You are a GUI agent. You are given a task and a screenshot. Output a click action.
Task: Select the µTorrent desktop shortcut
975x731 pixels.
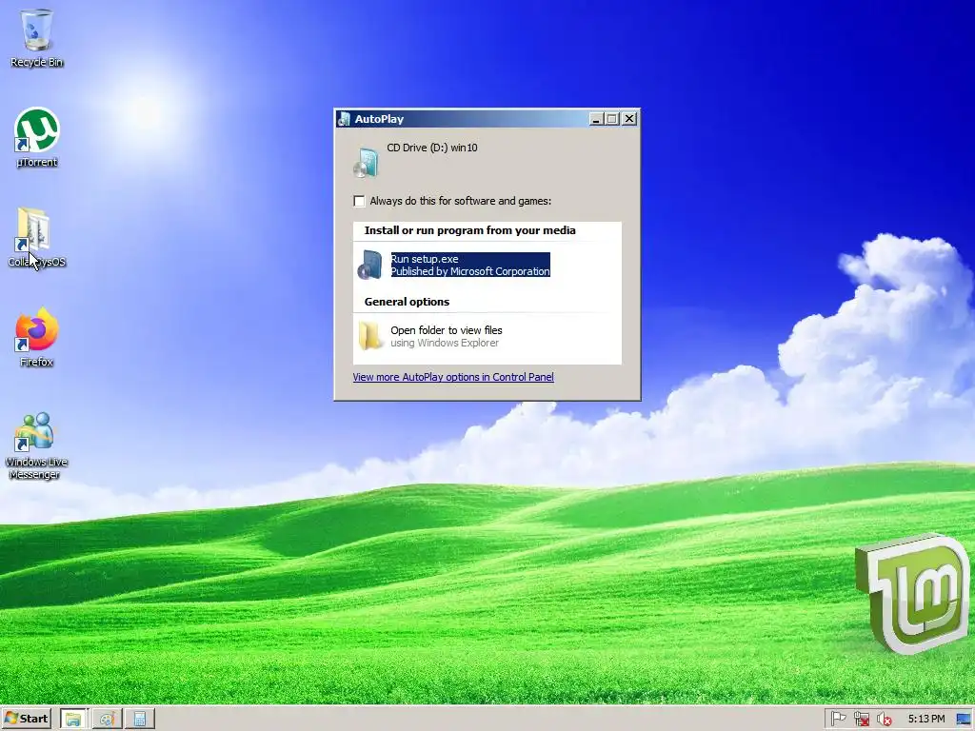click(x=37, y=137)
